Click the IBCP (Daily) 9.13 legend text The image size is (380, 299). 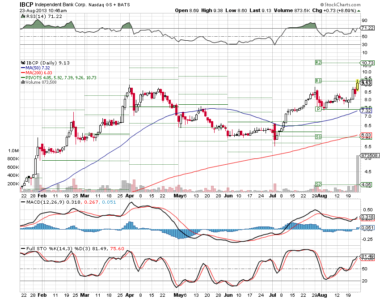[48, 63]
